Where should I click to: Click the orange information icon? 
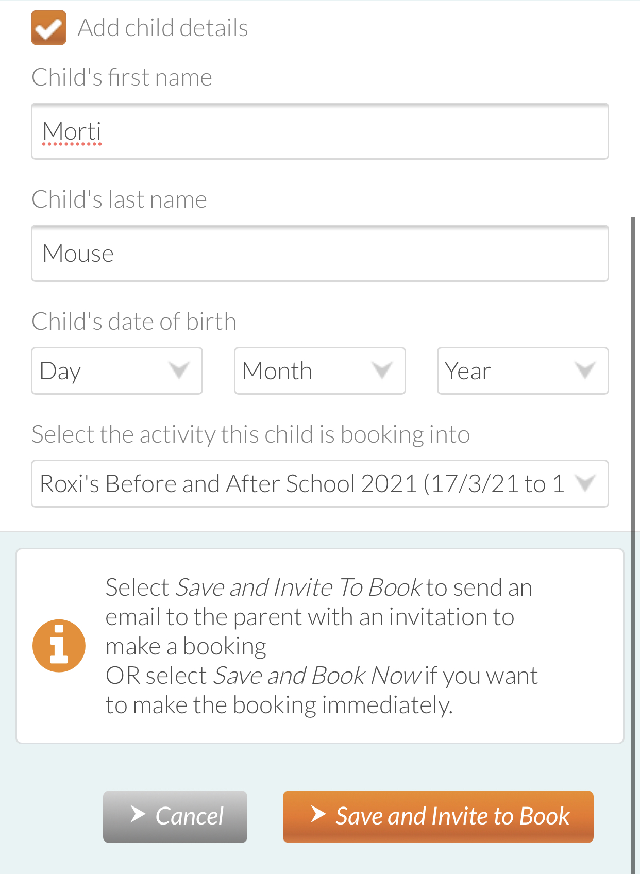click(x=59, y=646)
